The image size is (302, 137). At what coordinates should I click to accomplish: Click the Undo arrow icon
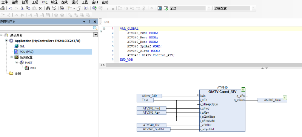(11, 8)
